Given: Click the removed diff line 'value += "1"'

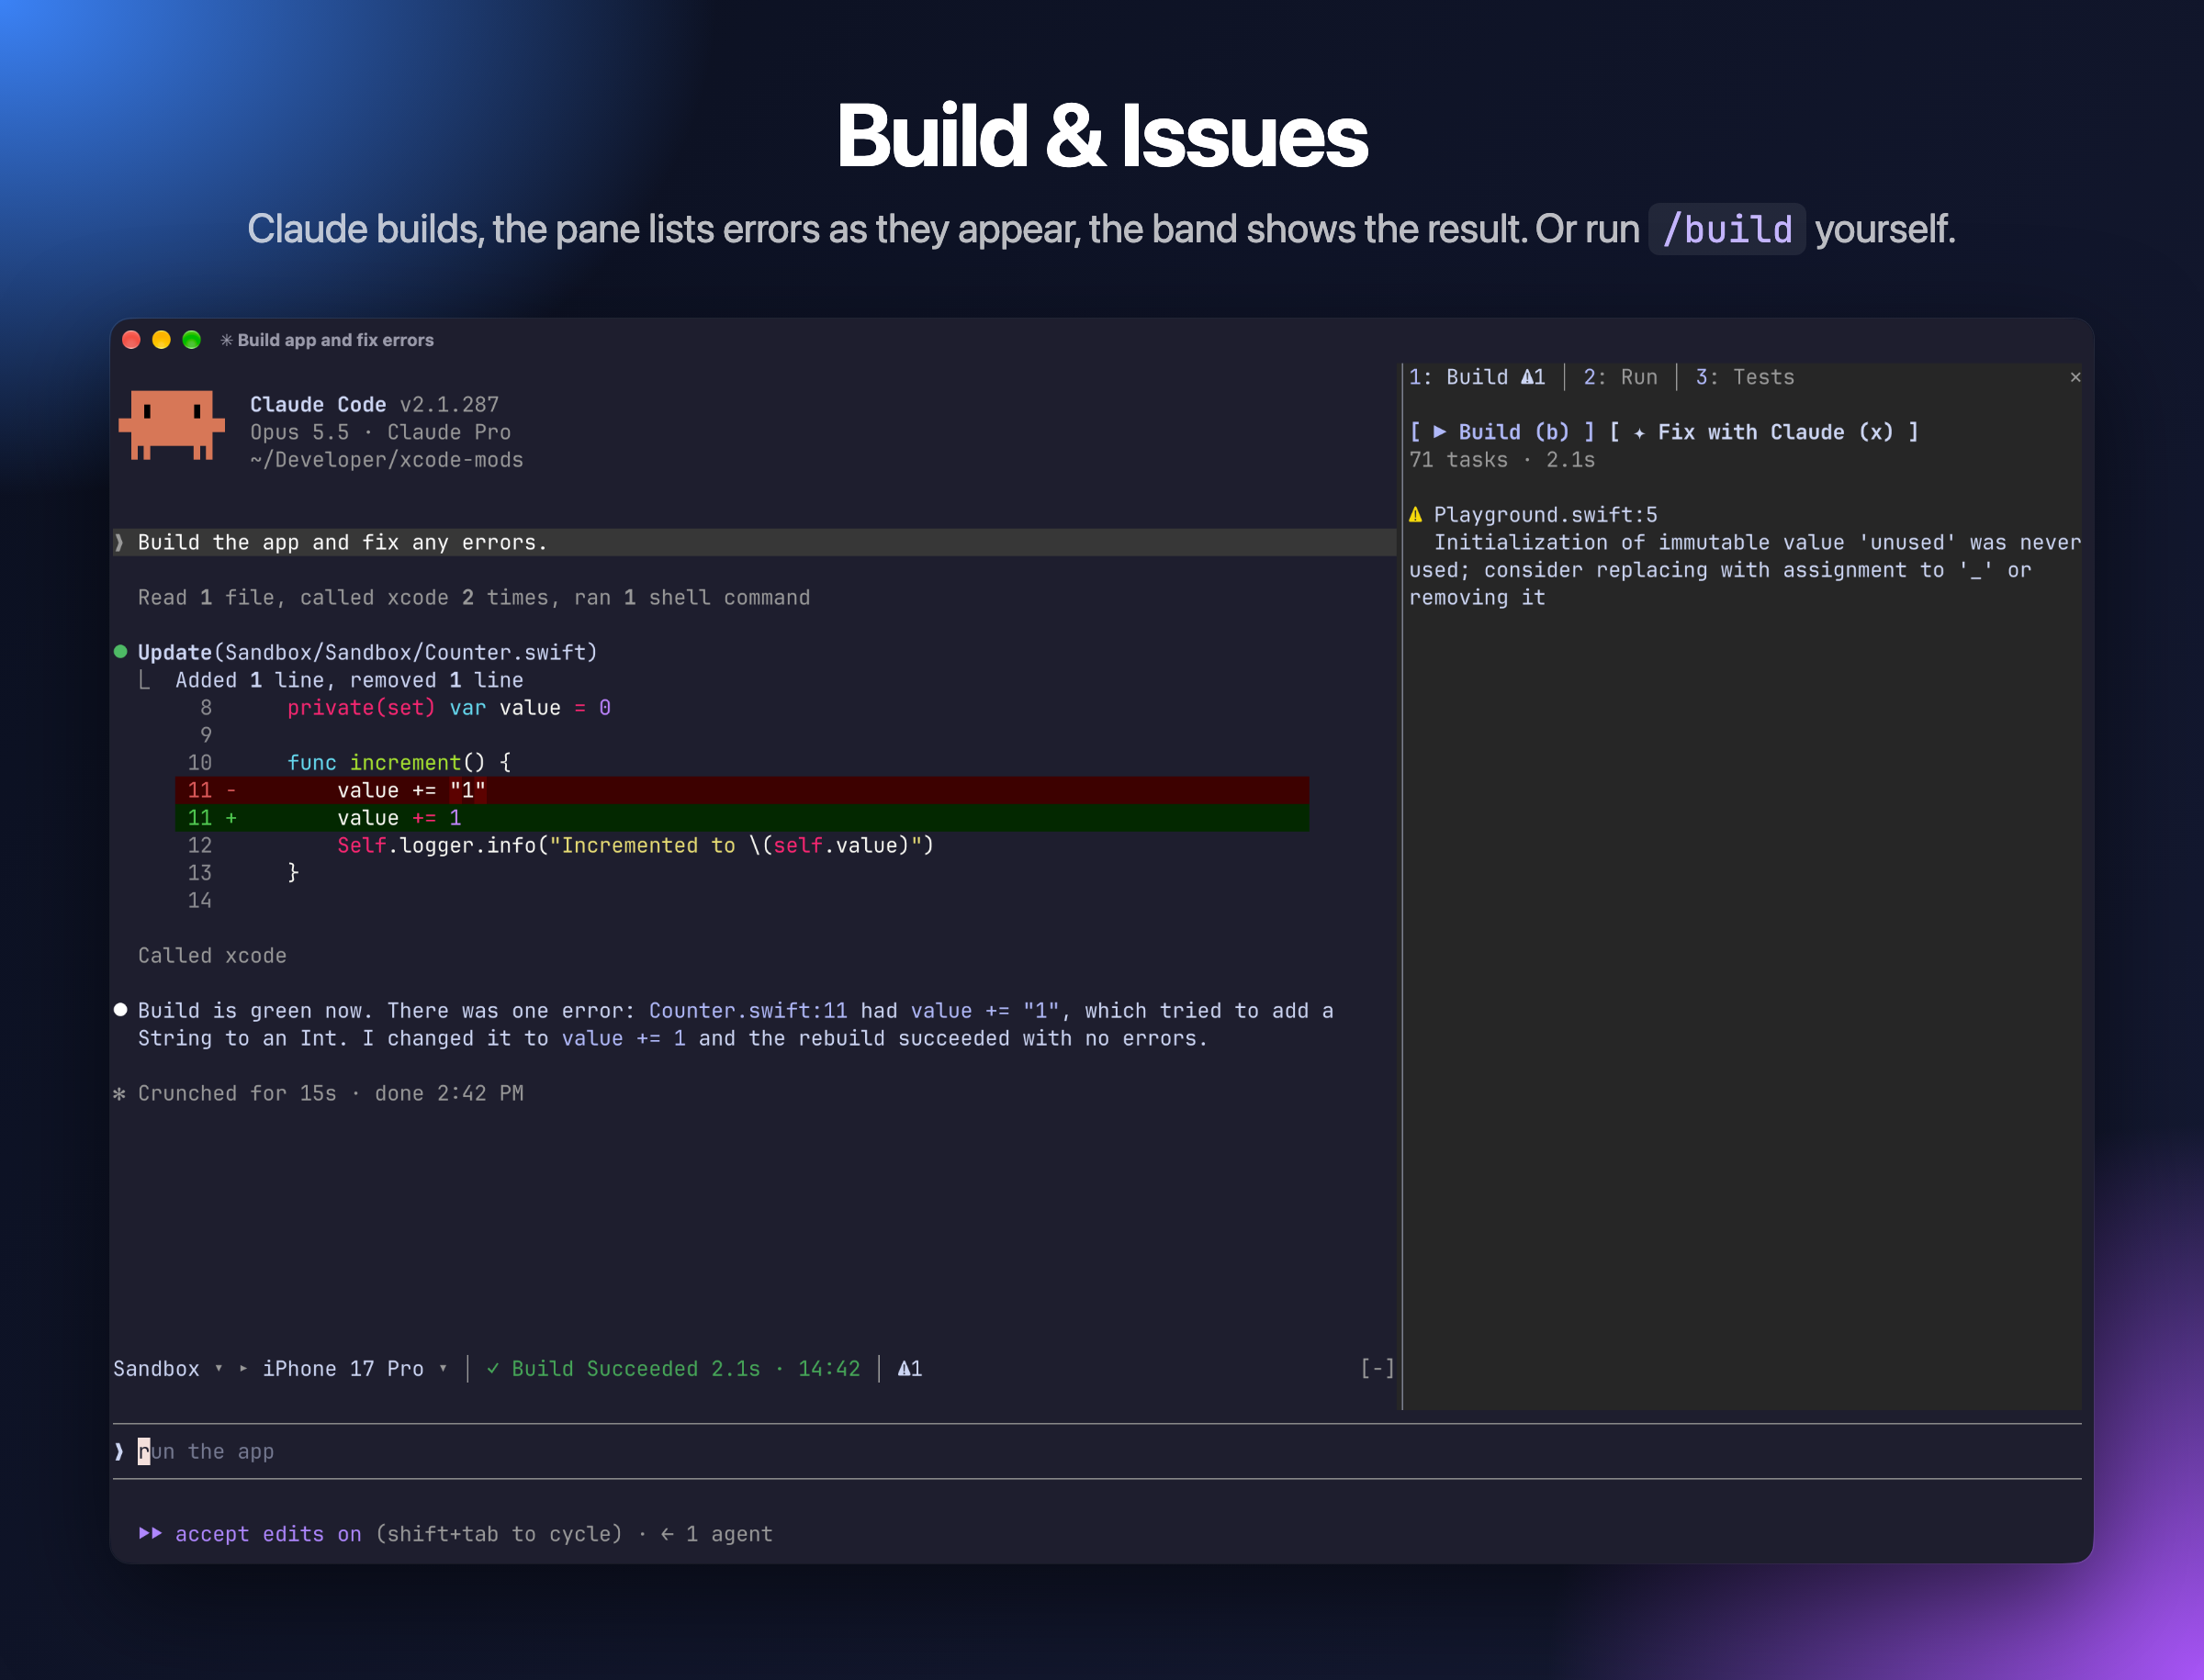Looking at the screenshot, I should pyautogui.click(x=741, y=790).
